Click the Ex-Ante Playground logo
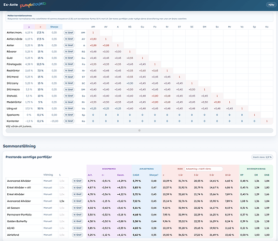Viewport: 278px width, 241px height. pos(25,5)
